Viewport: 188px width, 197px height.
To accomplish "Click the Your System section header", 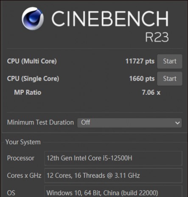I will (23, 142).
